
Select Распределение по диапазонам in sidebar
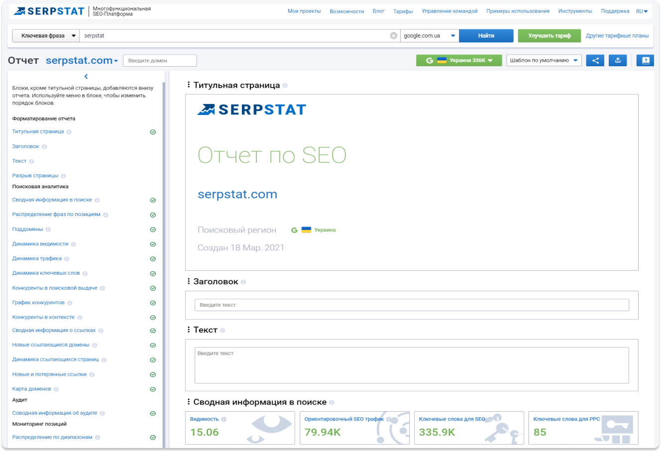tap(52, 438)
